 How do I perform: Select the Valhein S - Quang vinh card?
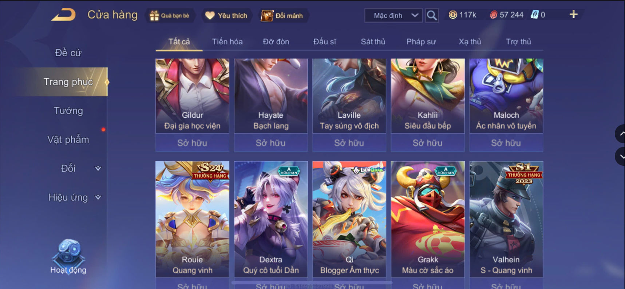(x=506, y=219)
